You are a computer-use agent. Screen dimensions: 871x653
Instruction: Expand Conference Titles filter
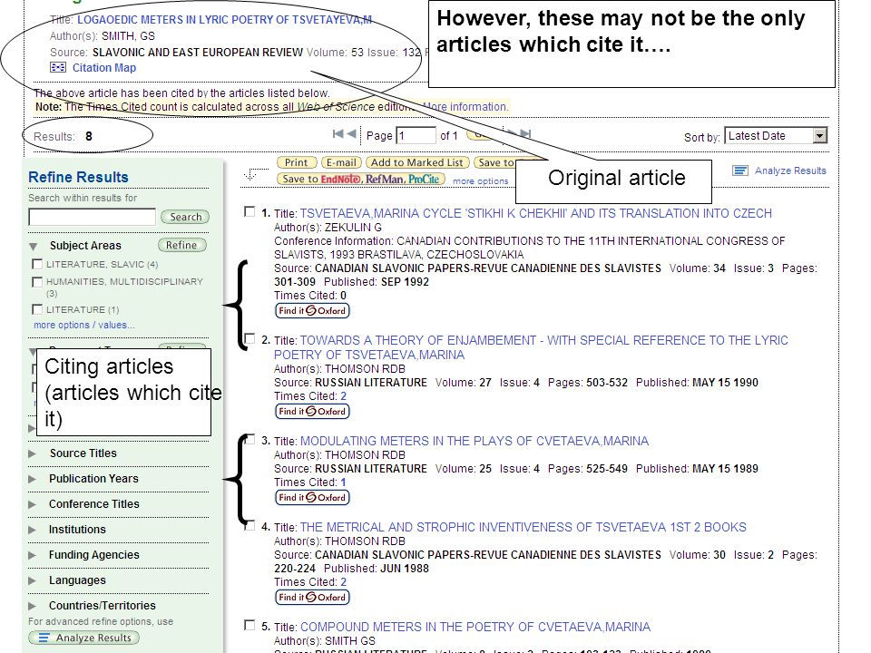(33, 504)
